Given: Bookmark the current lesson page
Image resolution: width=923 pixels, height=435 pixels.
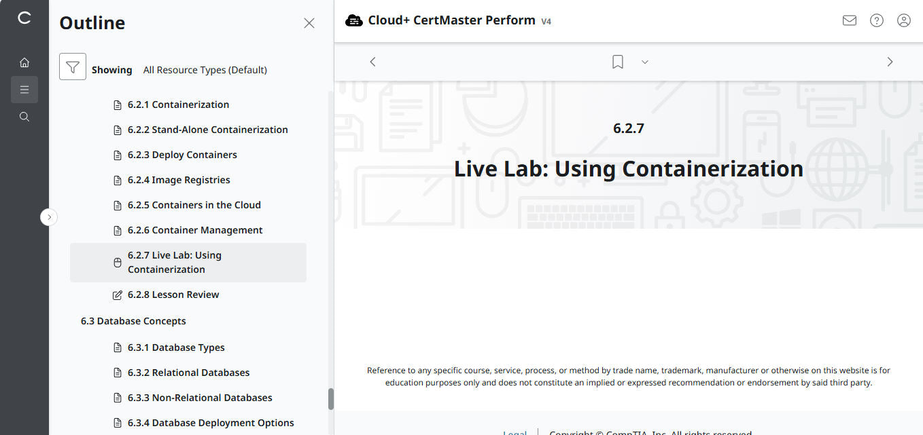Looking at the screenshot, I should pos(617,61).
